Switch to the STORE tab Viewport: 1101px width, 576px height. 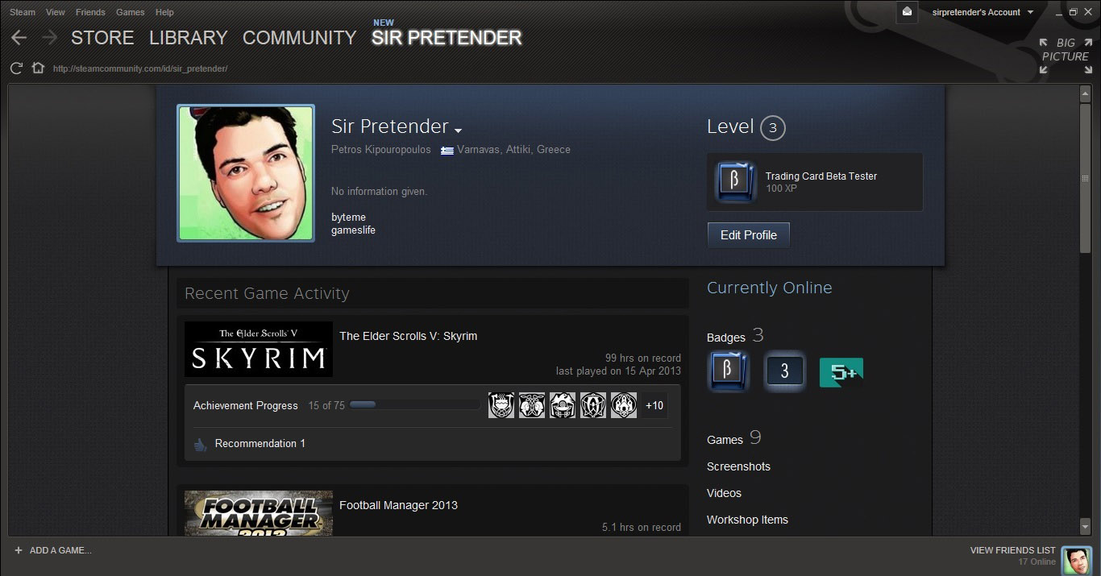point(102,38)
